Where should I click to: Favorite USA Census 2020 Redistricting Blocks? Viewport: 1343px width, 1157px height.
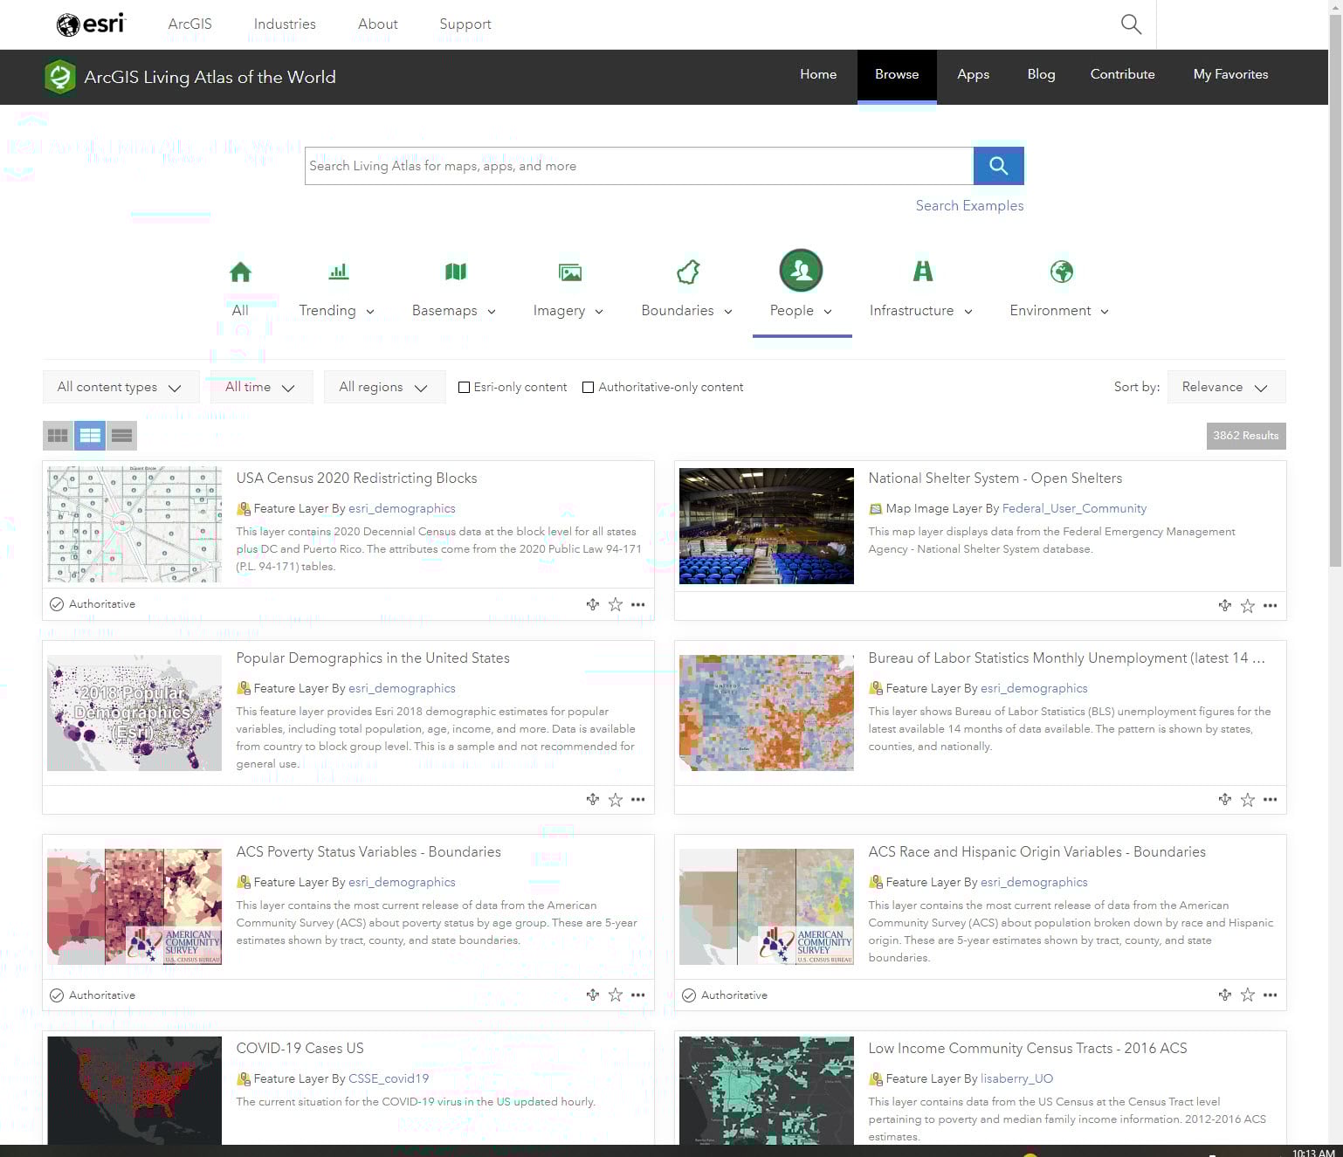click(x=616, y=604)
